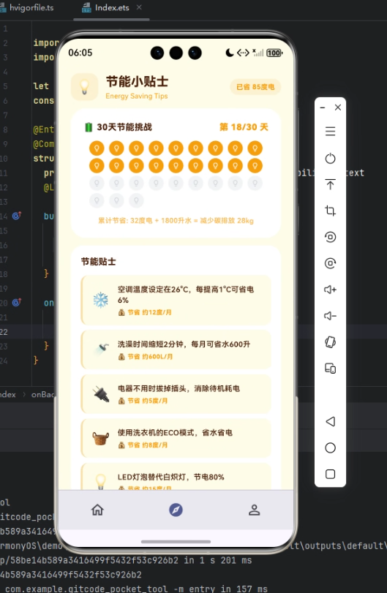
Task: Tap the phone status bar battery indicator
Action: point(274,53)
